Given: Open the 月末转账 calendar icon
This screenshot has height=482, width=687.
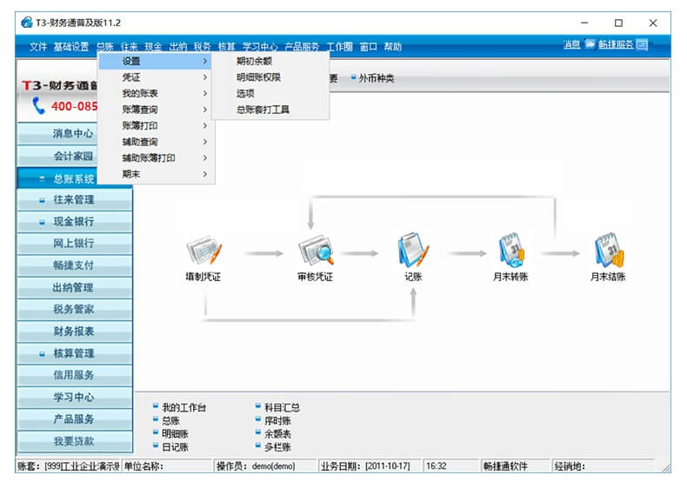Looking at the screenshot, I should 511,251.
